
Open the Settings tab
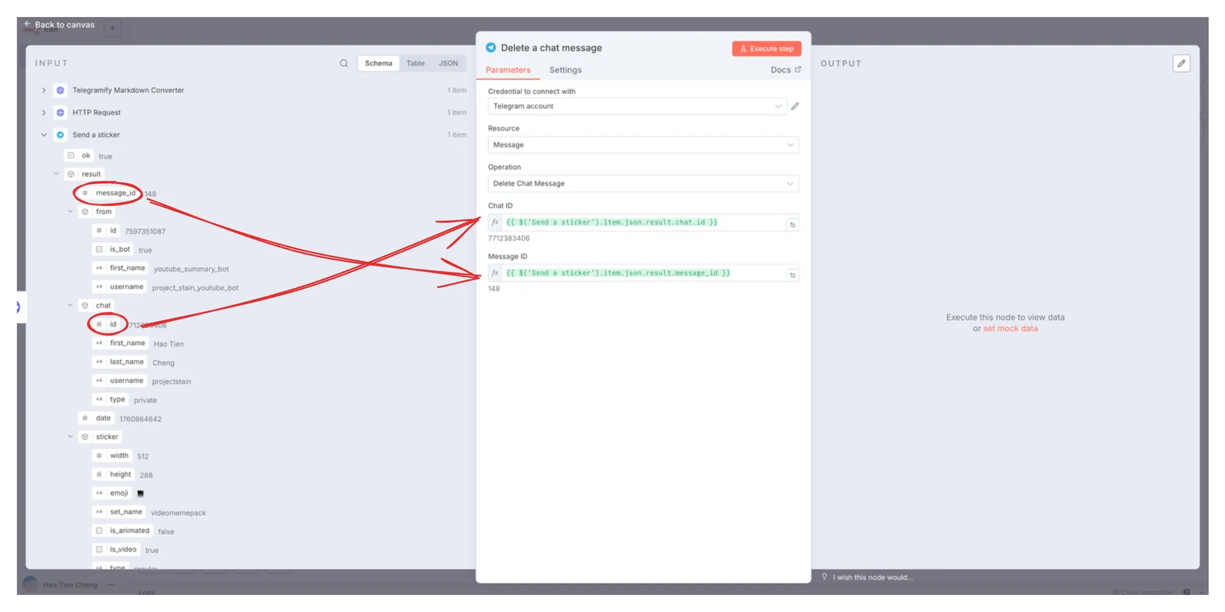pos(565,70)
